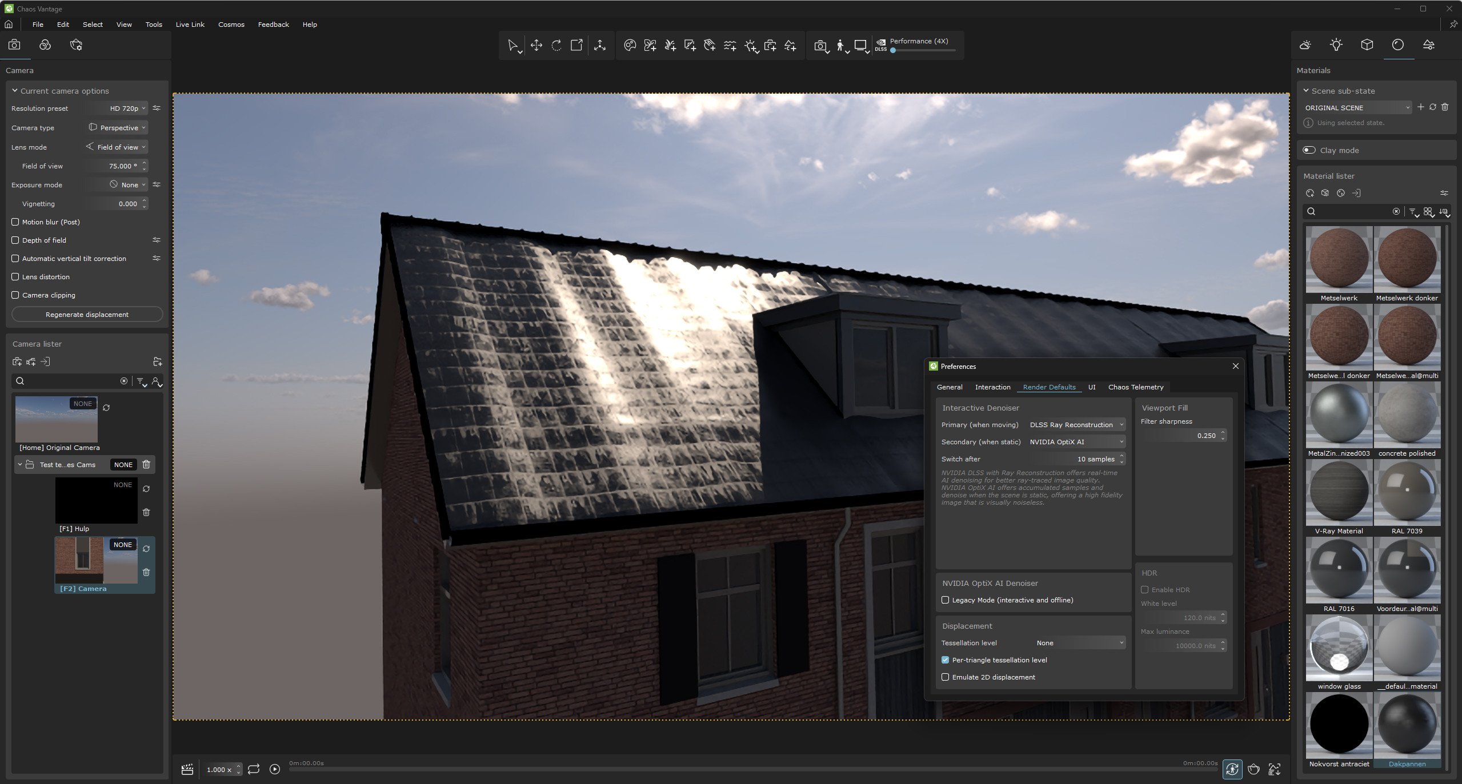Click the Camera tab icon in left panel
This screenshot has height=784, width=1462.
coord(14,45)
